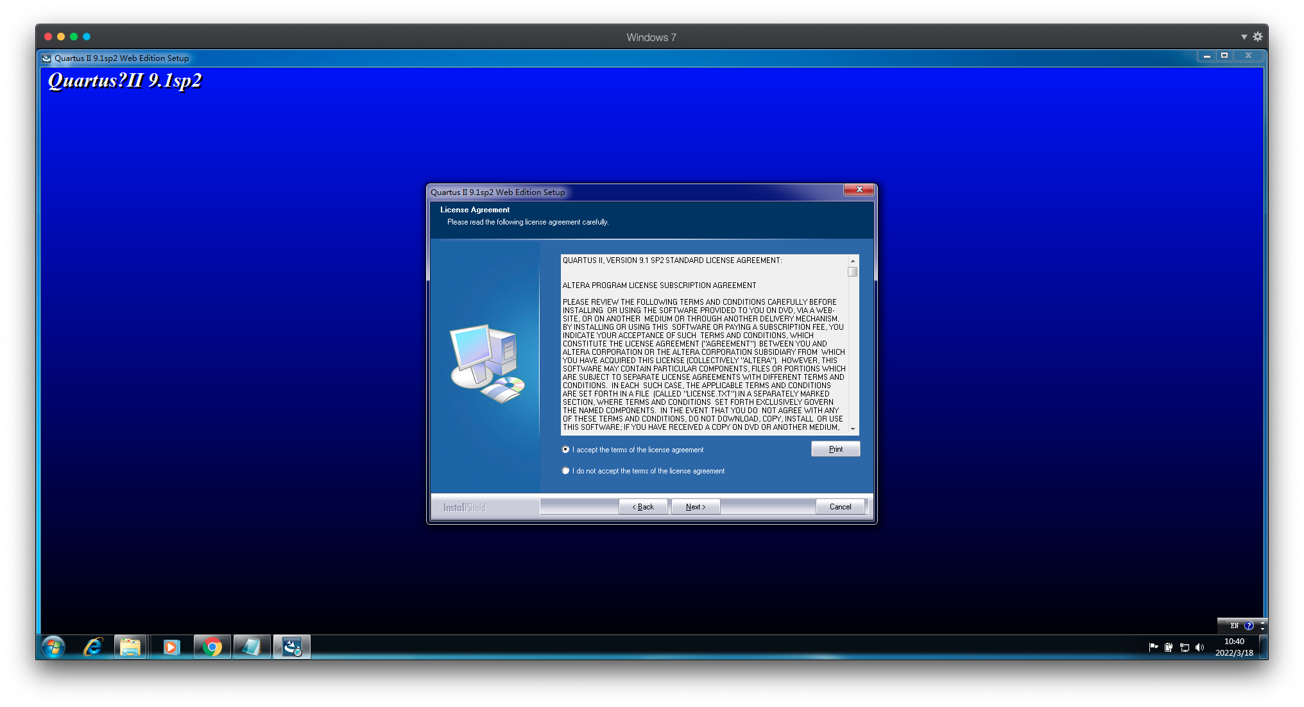Viewport: 1304px width, 707px height.
Task: Open the network tray icon
Action: (x=1185, y=647)
